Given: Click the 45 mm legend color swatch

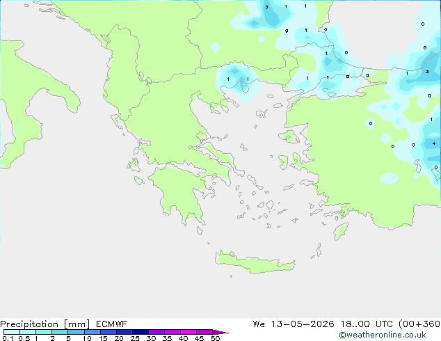Looking at the screenshot, I should [205, 332].
